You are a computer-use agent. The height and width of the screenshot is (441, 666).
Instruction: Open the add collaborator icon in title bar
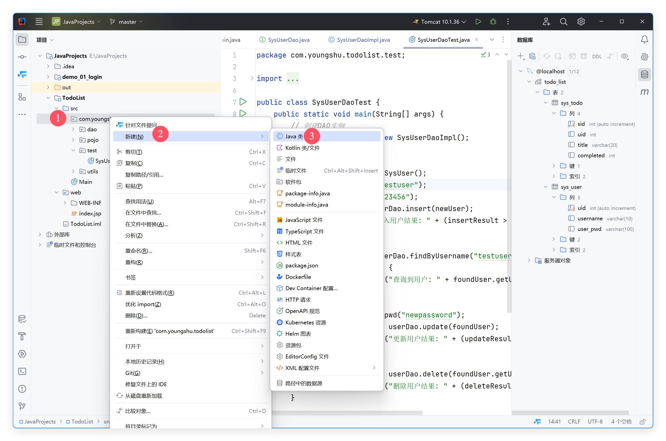coord(546,22)
